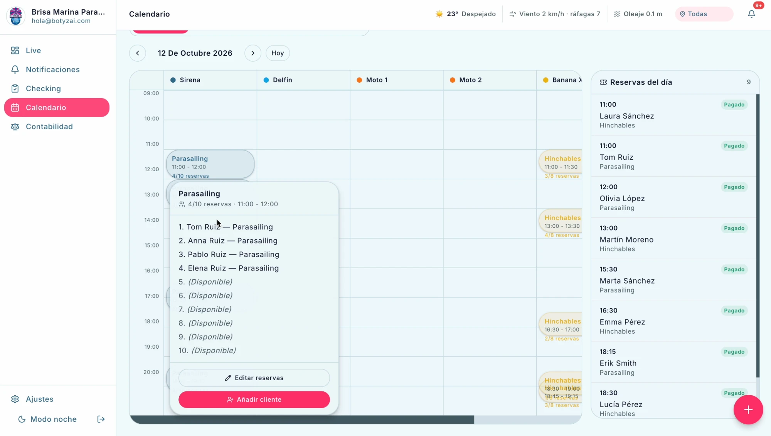This screenshot has height=436, width=771.
Task: Open Erik Smith 18:15 reservation
Action: [673, 362]
